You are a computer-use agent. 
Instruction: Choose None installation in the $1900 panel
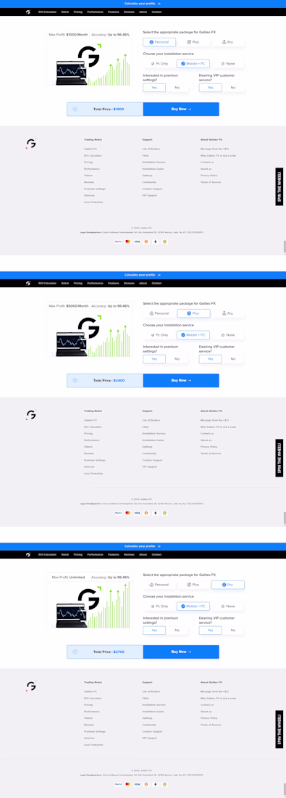(x=227, y=64)
